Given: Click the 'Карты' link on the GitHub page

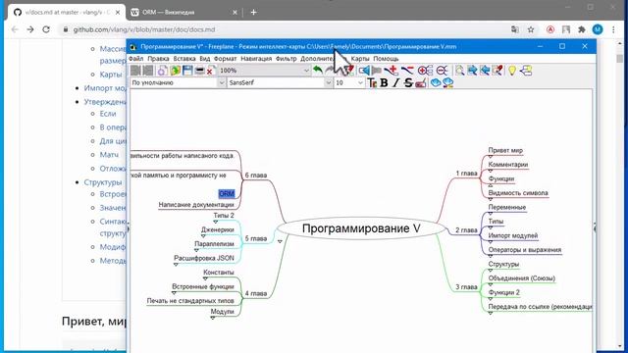Looking at the screenshot, I should tap(111, 75).
